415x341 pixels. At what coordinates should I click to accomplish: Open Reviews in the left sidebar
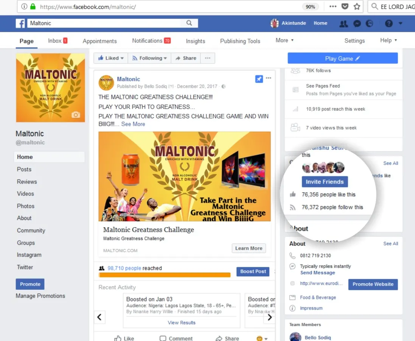pyautogui.click(x=27, y=182)
